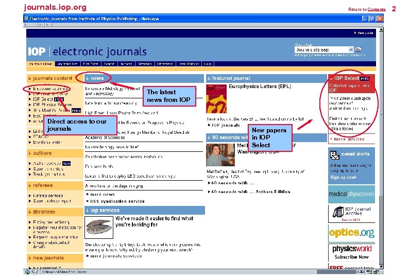Click Sign up now! for e-mail alerts

tap(343, 177)
